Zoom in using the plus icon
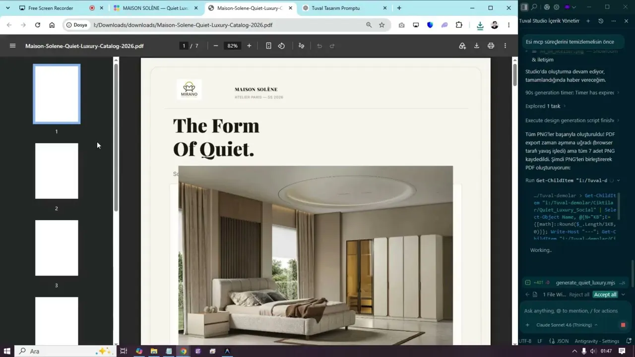Screen dimensions: 635x357 click(x=249, y=46)
